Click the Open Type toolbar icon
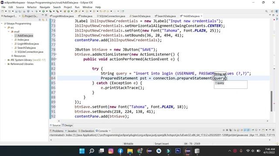Screen dimensions: 279x156 pyautogui.click(x=76, y=11)
